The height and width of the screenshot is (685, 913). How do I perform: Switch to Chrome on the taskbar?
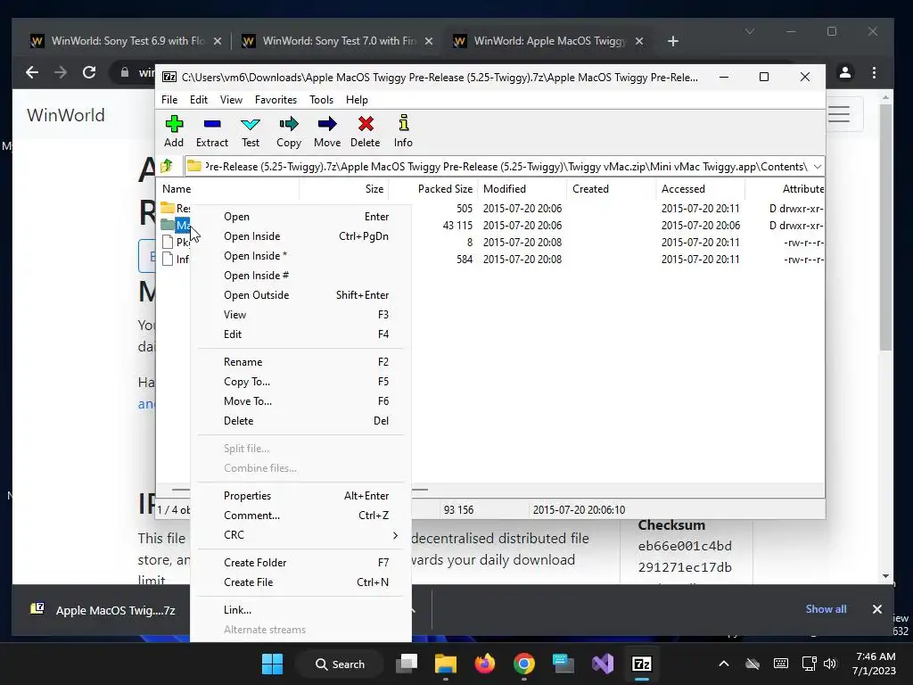point(524,664)
